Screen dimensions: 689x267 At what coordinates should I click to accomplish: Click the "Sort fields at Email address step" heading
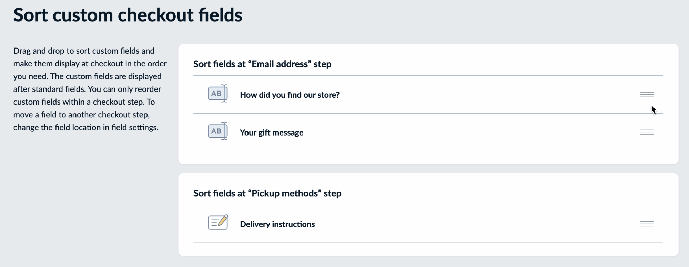pos(262,64)
